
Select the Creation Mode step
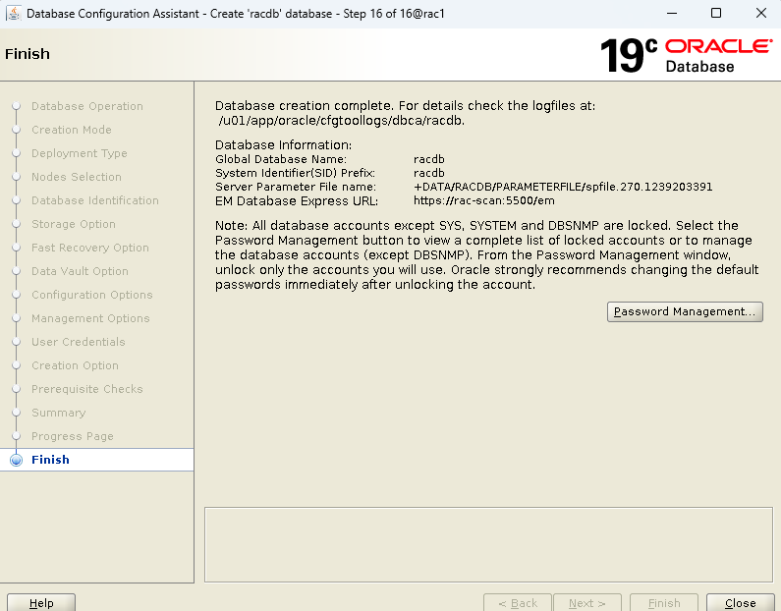pyautogui.click(x=72, y=130)
